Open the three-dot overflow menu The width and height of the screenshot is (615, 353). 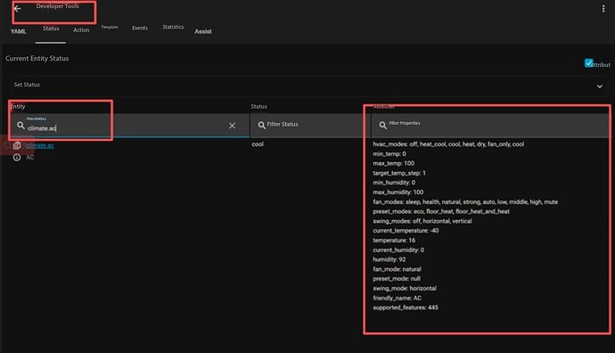[x=603, y=9]
